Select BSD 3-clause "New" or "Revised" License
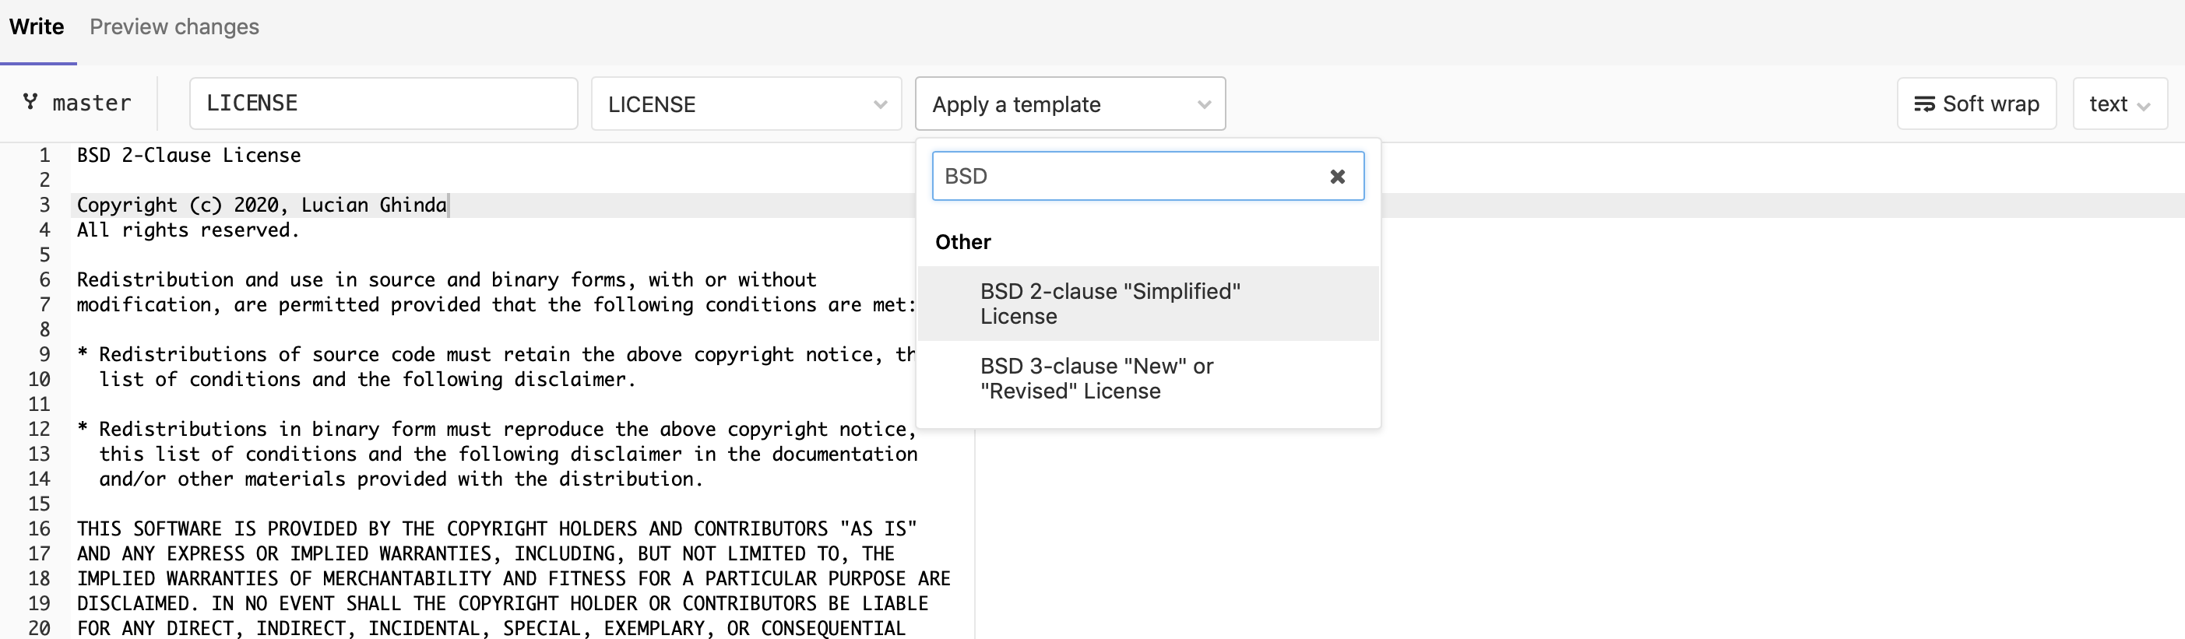Screen dimensions: 2185x639 click(x=1148, y=378)
